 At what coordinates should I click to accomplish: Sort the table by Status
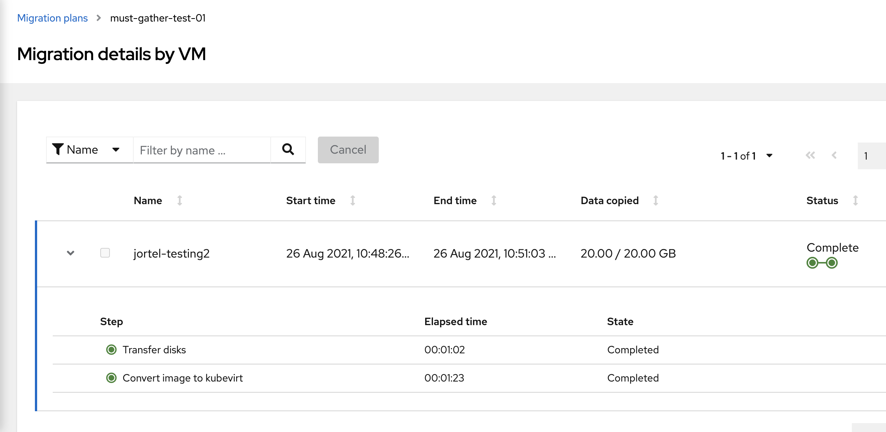pyautogui.click(x=856, y=200)
